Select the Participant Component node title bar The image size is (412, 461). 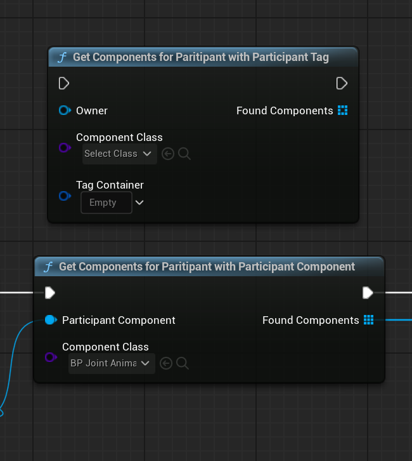click(209, 267)
